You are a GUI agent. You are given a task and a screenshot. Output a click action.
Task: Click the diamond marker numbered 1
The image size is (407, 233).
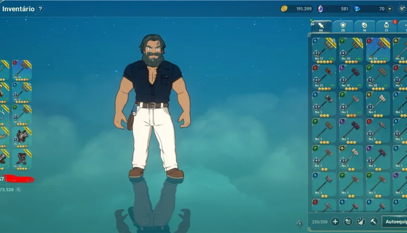pos(300,223)
